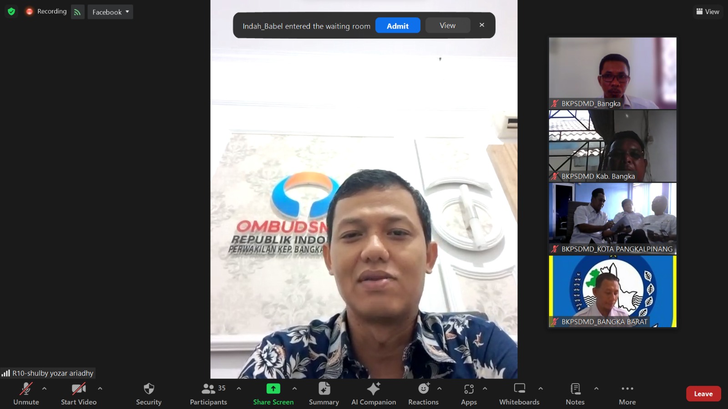Open Whiteboards
728x409 pixels.
519,389
